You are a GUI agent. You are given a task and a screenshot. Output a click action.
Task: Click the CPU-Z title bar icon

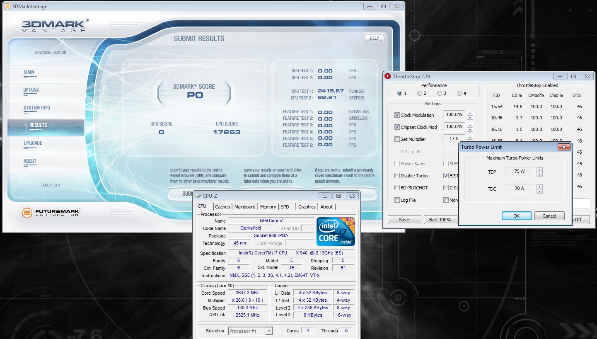(198, 196)
